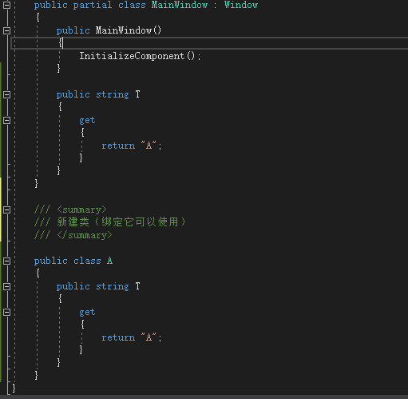Click first return "A" string literal

click(149, 146)
